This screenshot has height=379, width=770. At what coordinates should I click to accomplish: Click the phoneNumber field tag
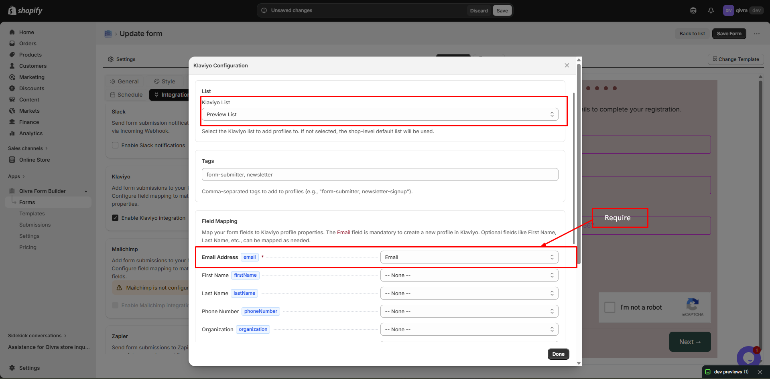pyautogui.click(x=260, y=311)
